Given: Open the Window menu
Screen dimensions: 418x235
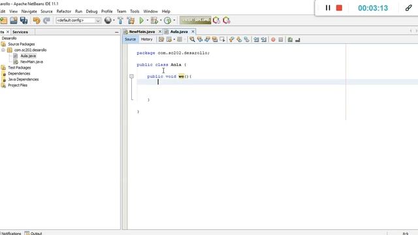Looking at the screenshot, I should click(151, 12).
